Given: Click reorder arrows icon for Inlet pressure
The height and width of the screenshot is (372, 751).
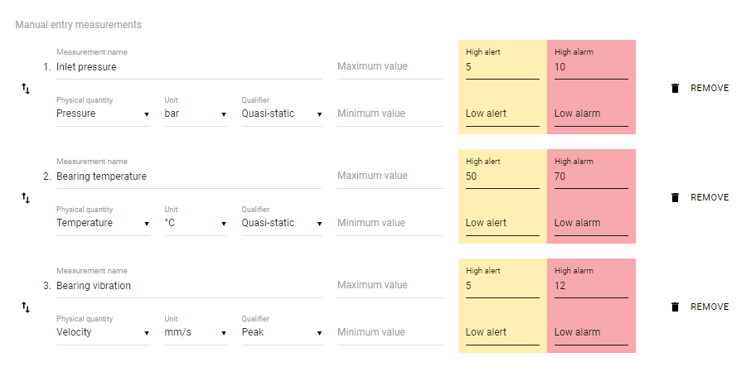Looking at the screenshot, I should [26, 89].
